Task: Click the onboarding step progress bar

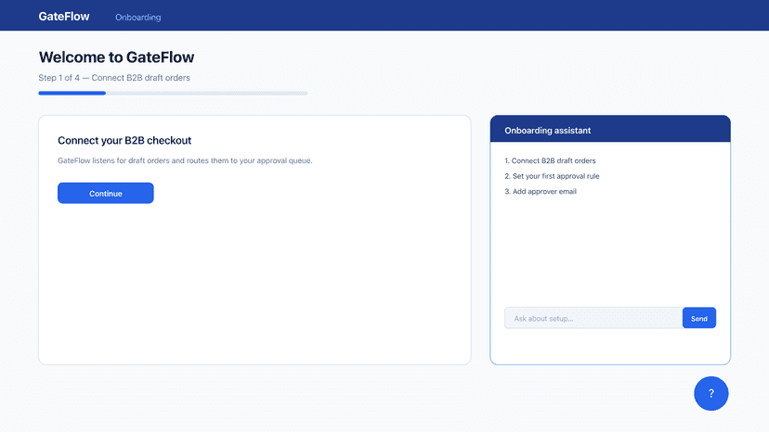Action: tap(173, 93)
